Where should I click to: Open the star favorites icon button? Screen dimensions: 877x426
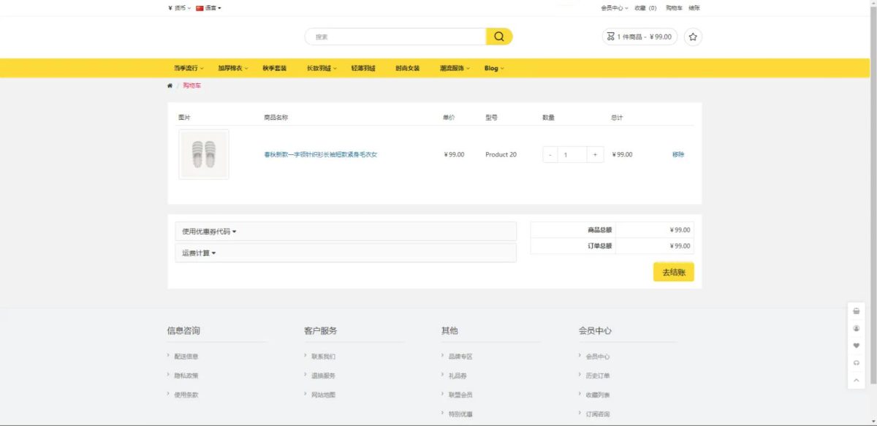(693, 37)
